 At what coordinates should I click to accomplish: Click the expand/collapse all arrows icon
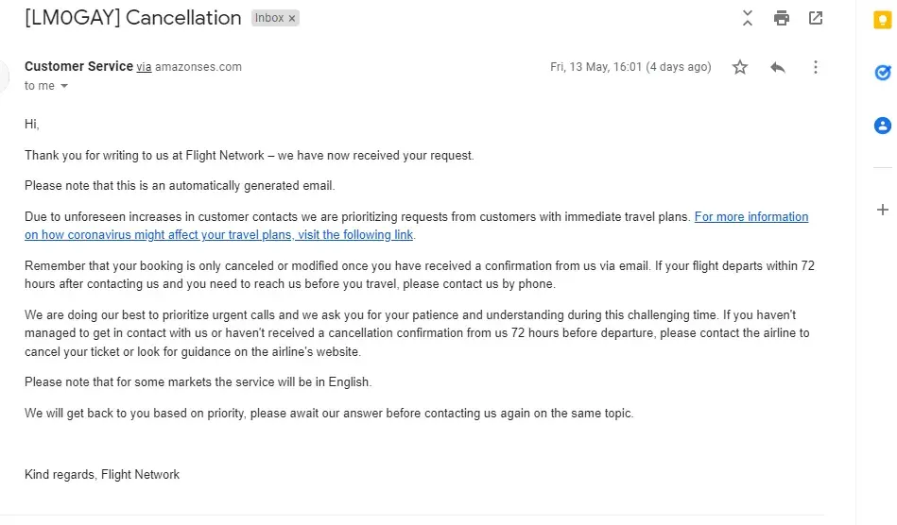pos(748,18)
